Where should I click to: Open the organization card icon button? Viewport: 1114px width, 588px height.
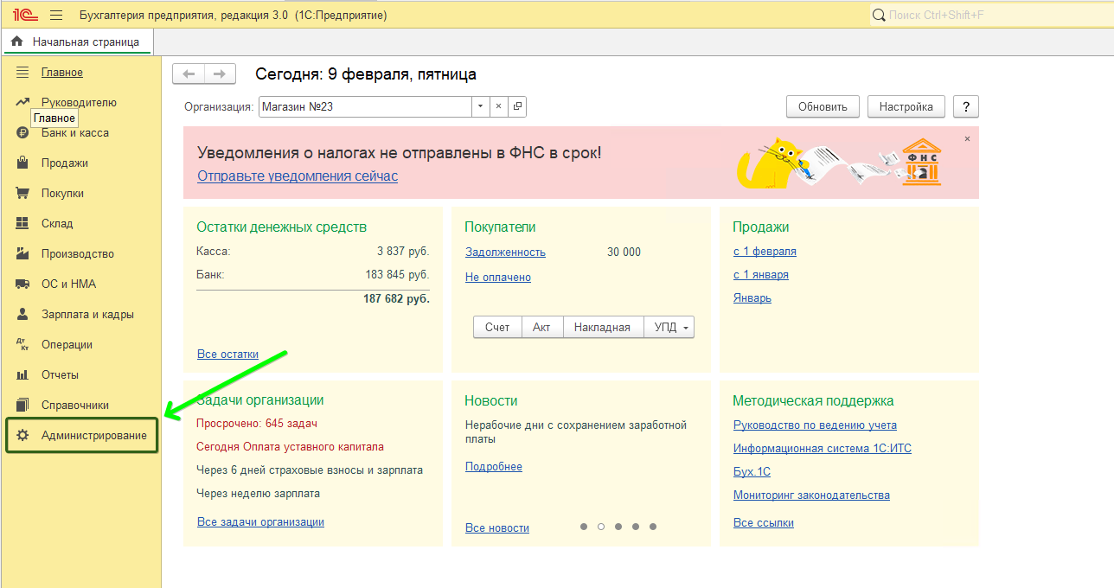(x=517, y=106)
